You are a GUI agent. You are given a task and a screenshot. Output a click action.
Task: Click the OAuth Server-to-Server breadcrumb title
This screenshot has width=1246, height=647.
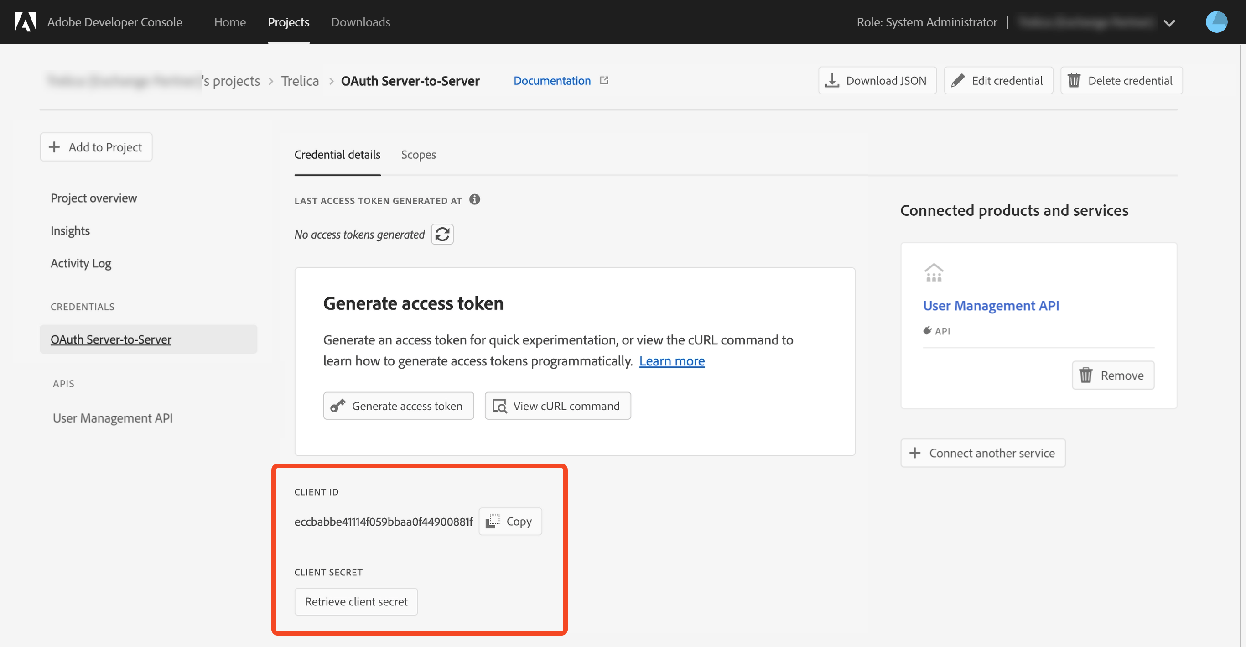[x=410, y=81]
